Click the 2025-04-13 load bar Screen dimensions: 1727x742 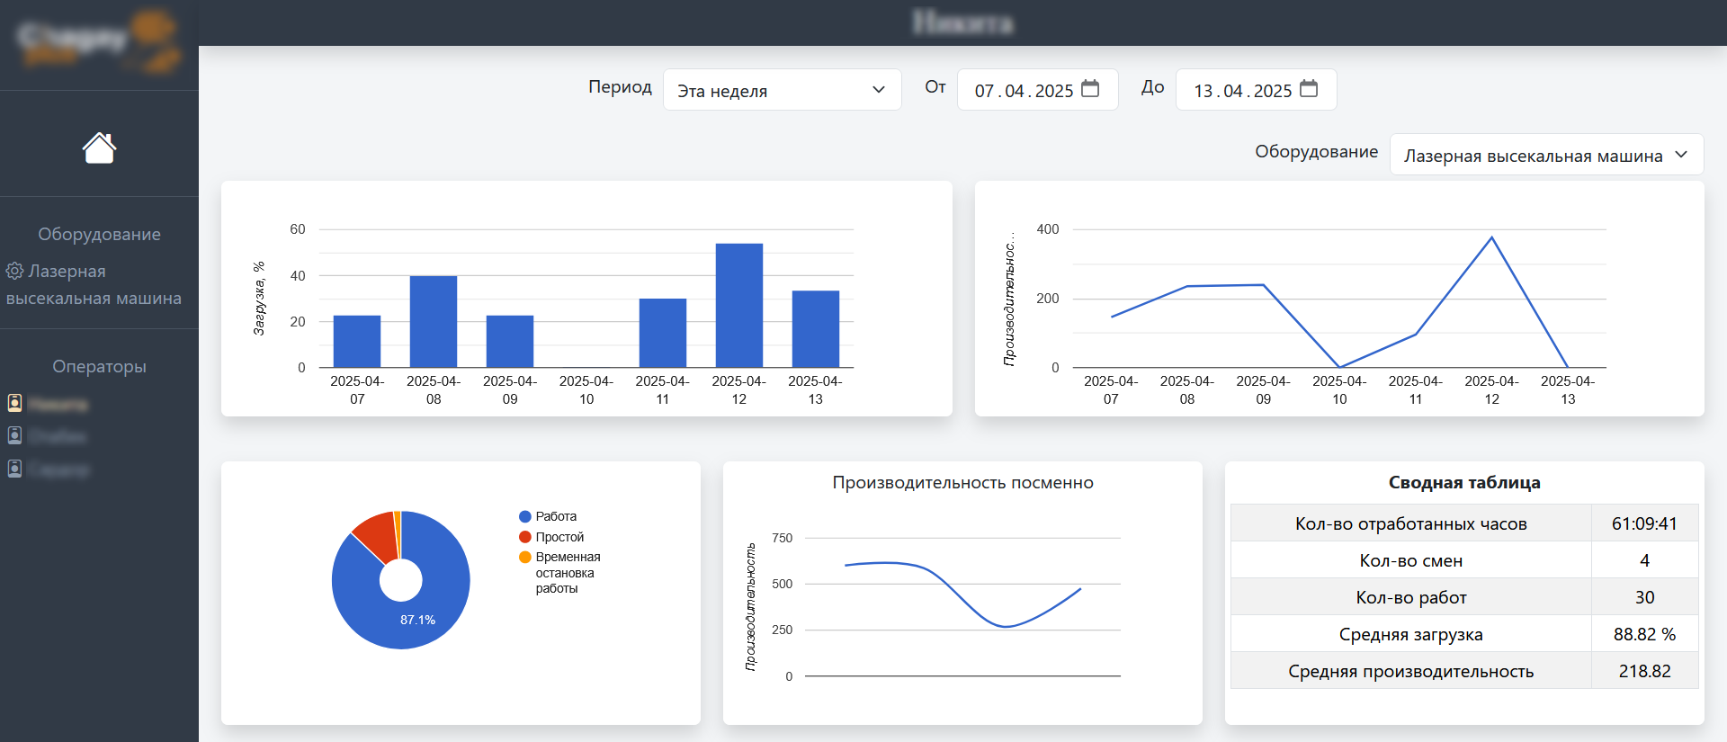pos(816,329)
